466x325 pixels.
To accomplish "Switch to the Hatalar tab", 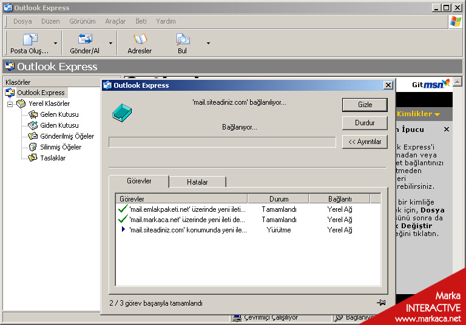I will click(x=197, y=182).
